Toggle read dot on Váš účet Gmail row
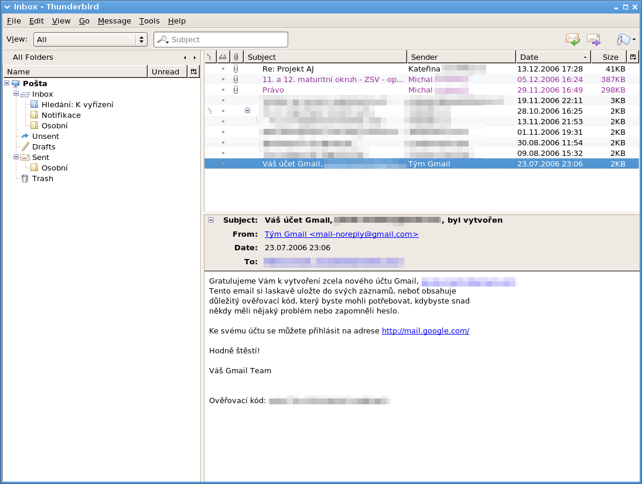The height and width of the screenshot is (484, 642). pyautogui.click(x=223, y=164)
